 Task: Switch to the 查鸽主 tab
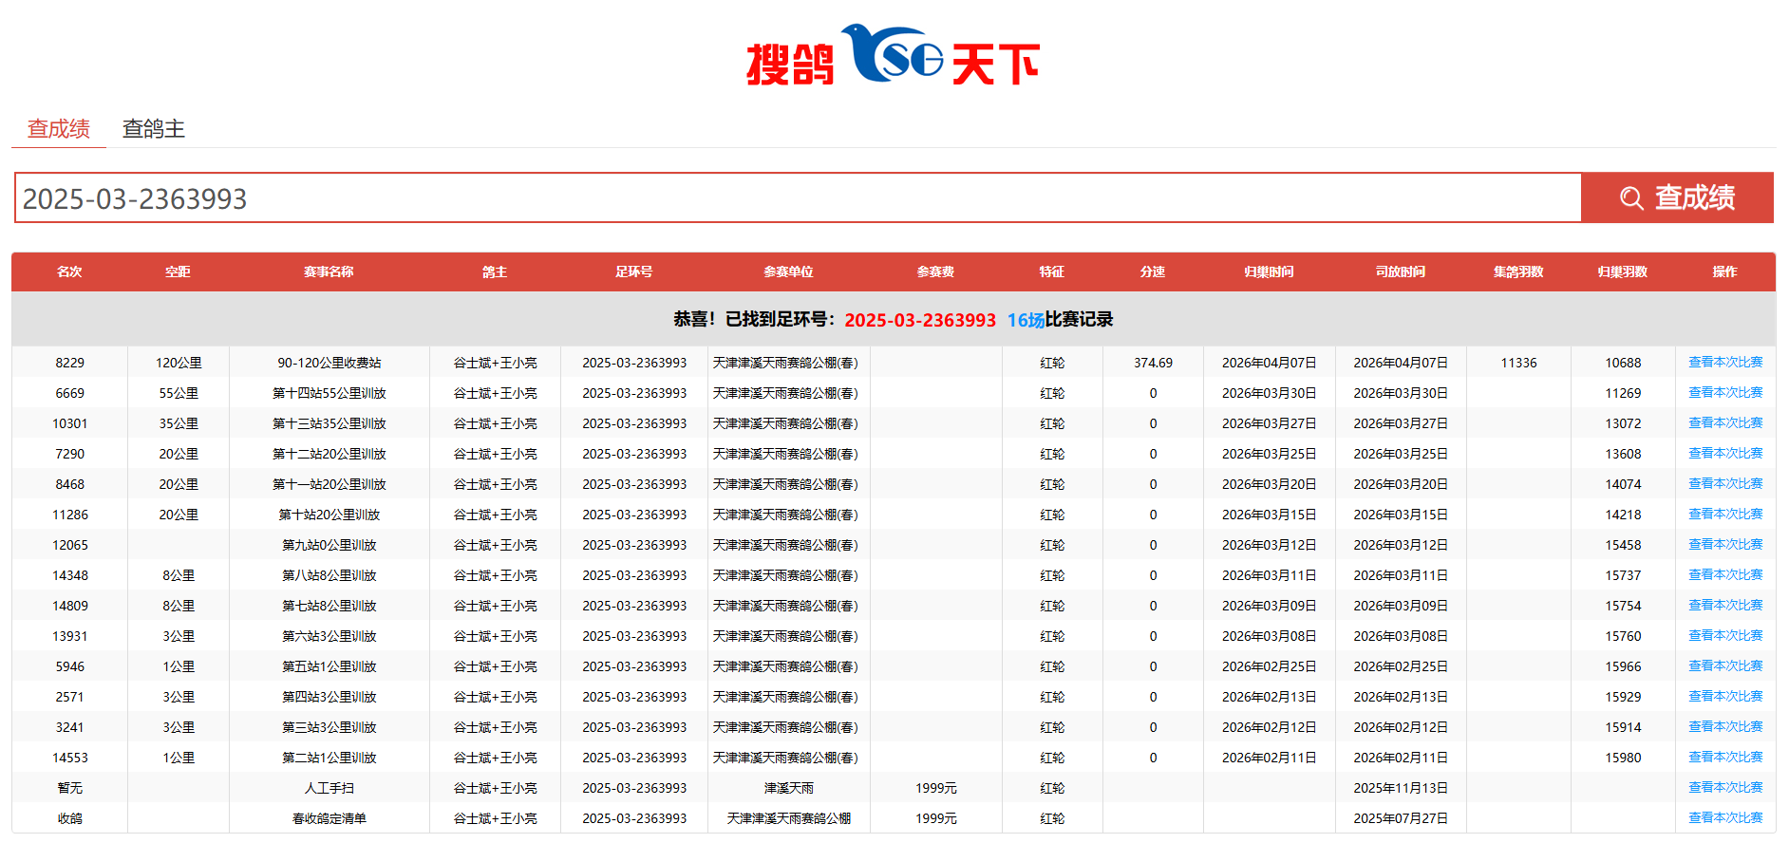click(x=154, y=128)
